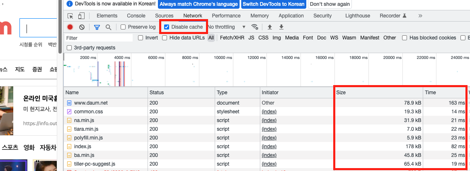The image size is (470, 171).
Task: Expand more DevTools tabs chevron
Action: [420, 16]
